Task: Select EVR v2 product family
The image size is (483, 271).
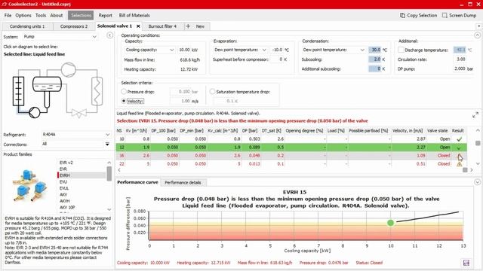Action: (x=66, y=163)
